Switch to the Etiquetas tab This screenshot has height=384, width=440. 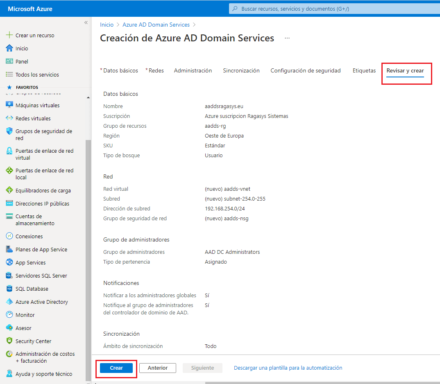pos(364,70)
